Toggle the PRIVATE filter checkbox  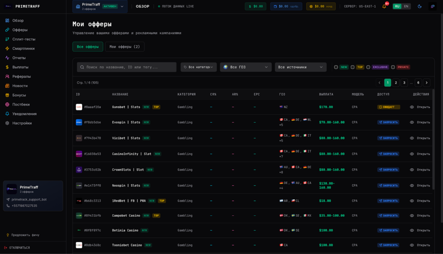pyautogui.click(x=393, y=67)
